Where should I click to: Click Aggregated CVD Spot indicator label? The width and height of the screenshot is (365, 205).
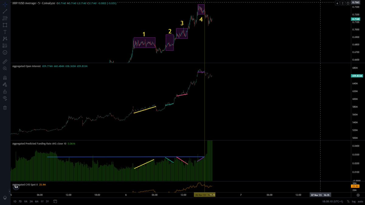pos(25,184)
